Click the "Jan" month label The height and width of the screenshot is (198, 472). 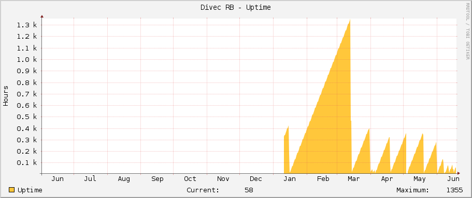pyautogui.click(x=290, y=179)
